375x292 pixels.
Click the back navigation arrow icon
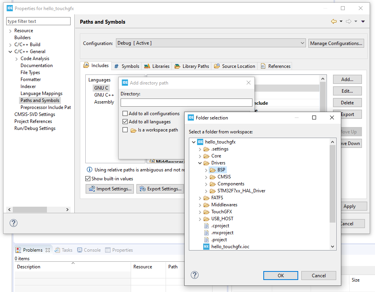(334, 22)
